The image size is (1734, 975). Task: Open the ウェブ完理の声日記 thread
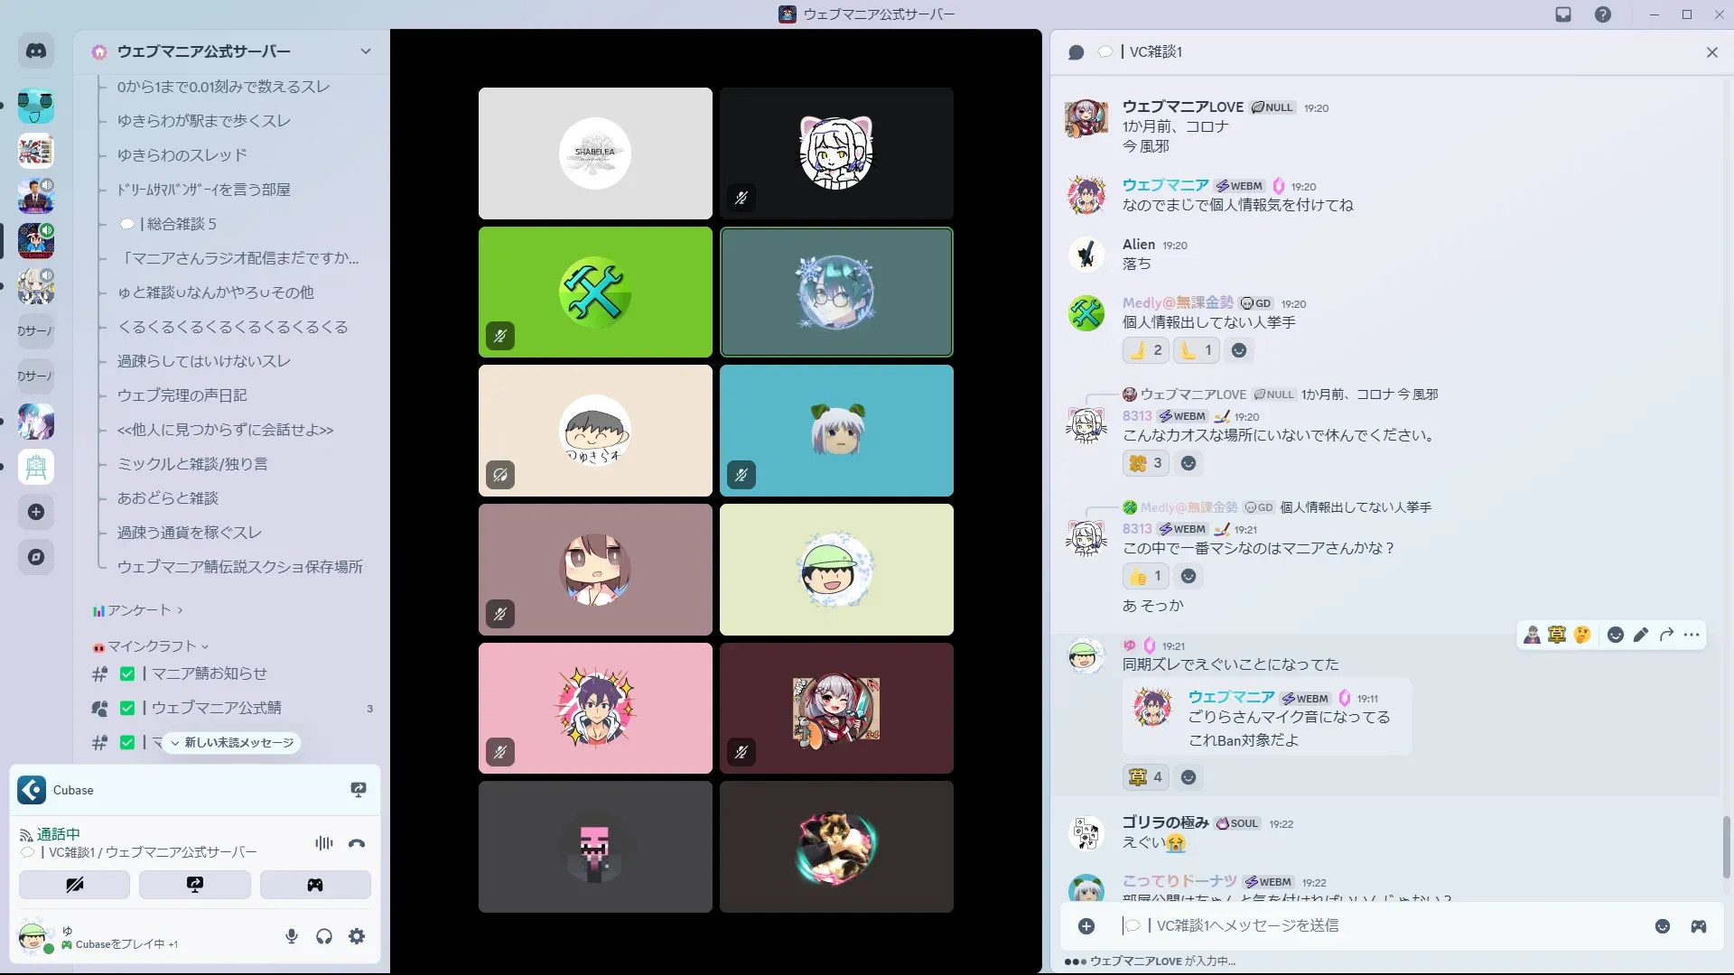pyautogui.click(x=182, y=395)
